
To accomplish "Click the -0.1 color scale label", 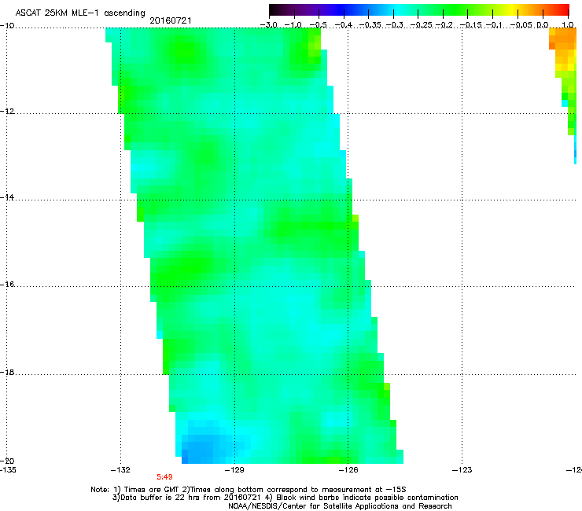I will tap(494, 25).
